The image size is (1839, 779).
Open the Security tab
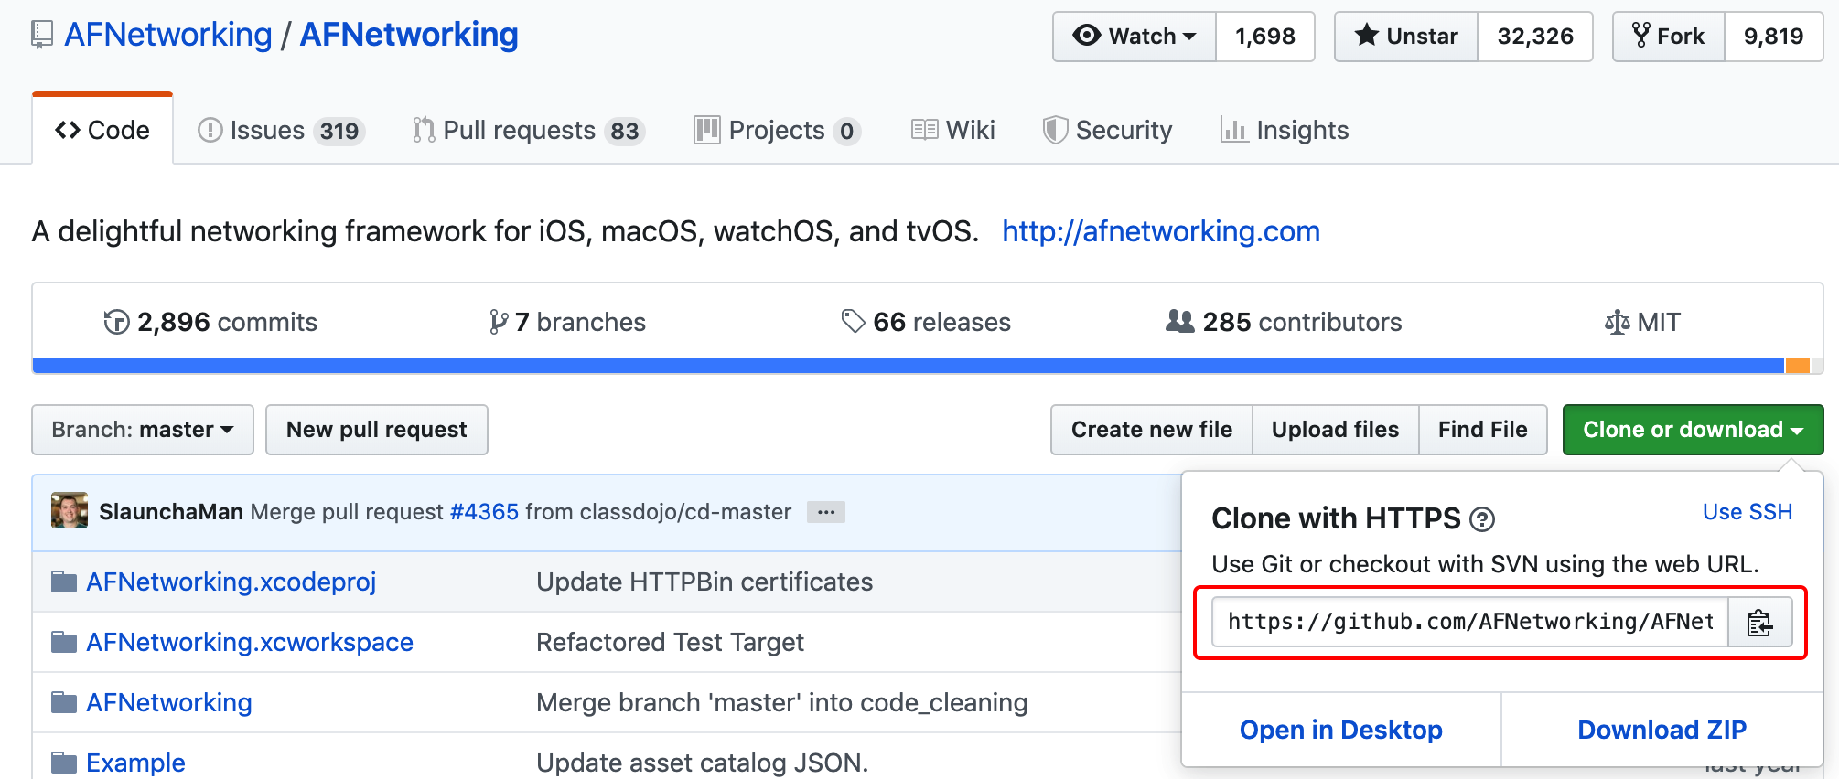coord(1108,131)
